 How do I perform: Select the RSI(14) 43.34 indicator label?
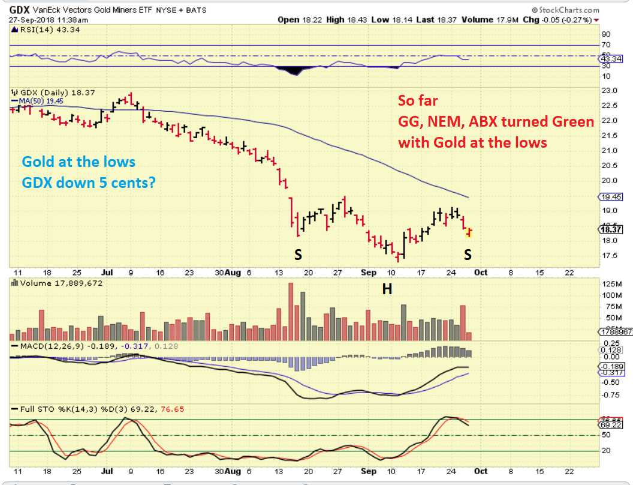50,30
